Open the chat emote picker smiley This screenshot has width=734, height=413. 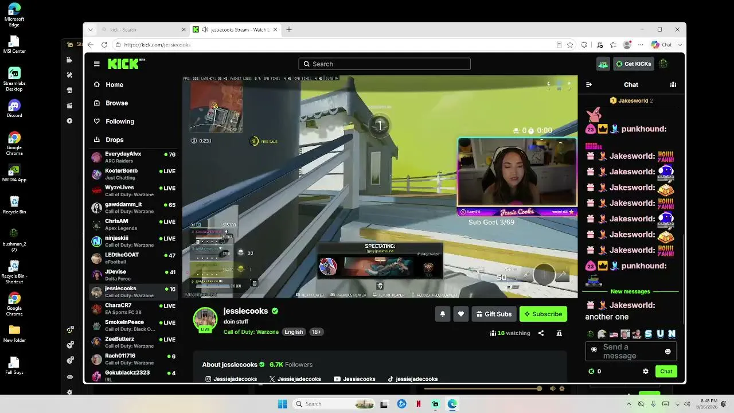(667, 351)
